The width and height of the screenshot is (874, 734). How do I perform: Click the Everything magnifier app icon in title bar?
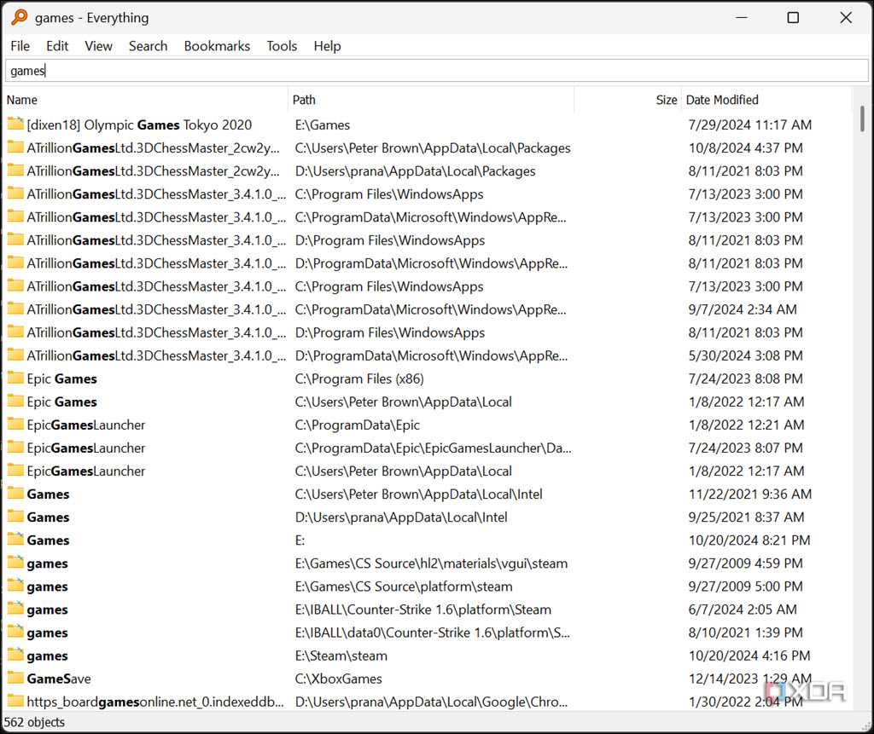click(x=19, y=17)
